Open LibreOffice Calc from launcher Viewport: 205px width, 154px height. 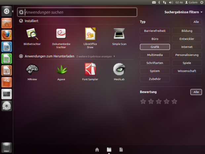click(x=7, y=59)
